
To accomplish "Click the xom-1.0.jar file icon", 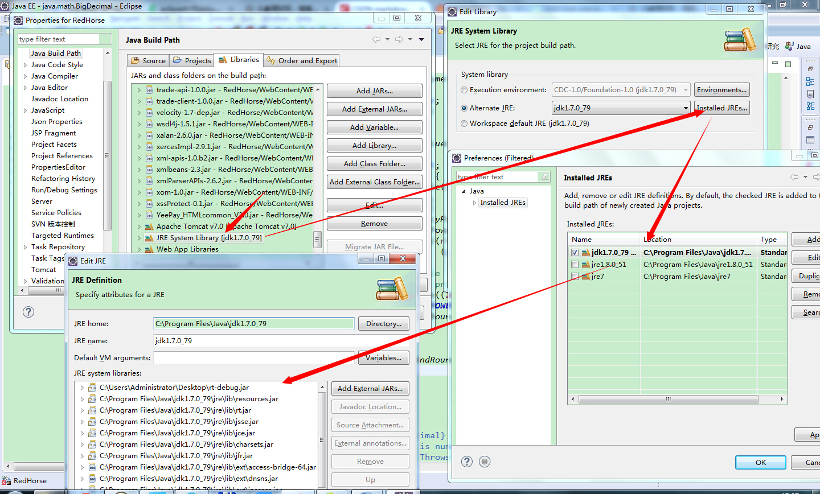I will [149, 192].
